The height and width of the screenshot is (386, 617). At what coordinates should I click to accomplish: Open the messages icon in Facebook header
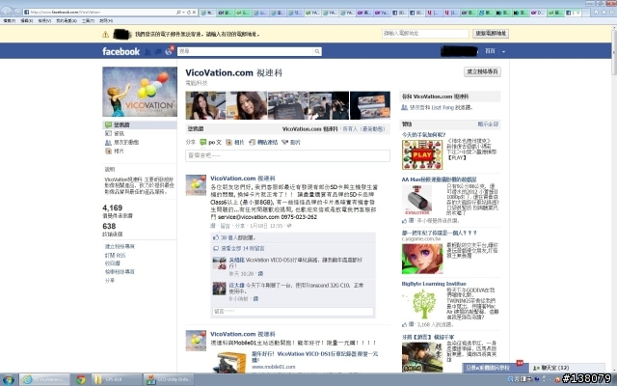point(158,51)
